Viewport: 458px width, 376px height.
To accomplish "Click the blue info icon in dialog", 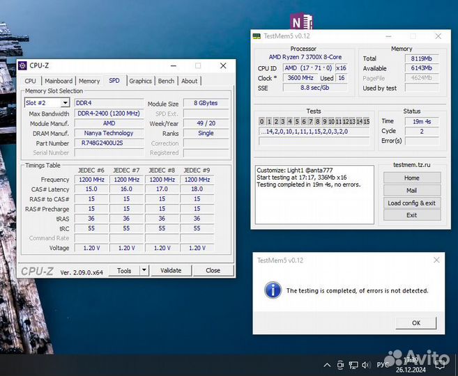I will click(x=273, y=290).
